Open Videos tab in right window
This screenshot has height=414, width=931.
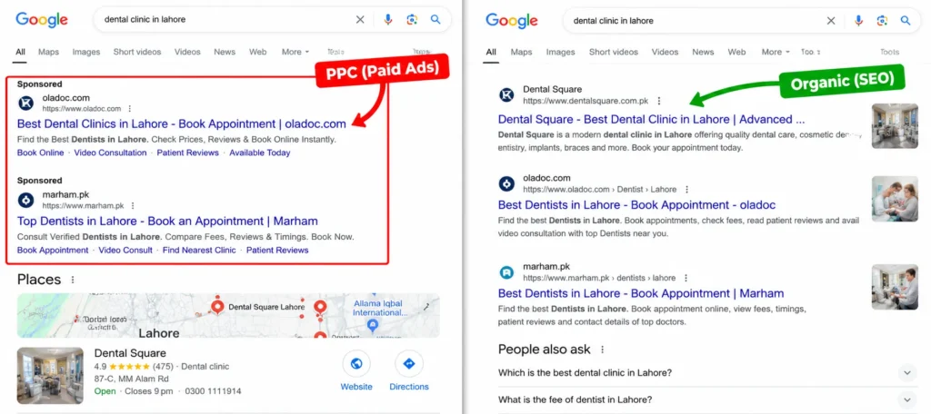pos(665,52)
